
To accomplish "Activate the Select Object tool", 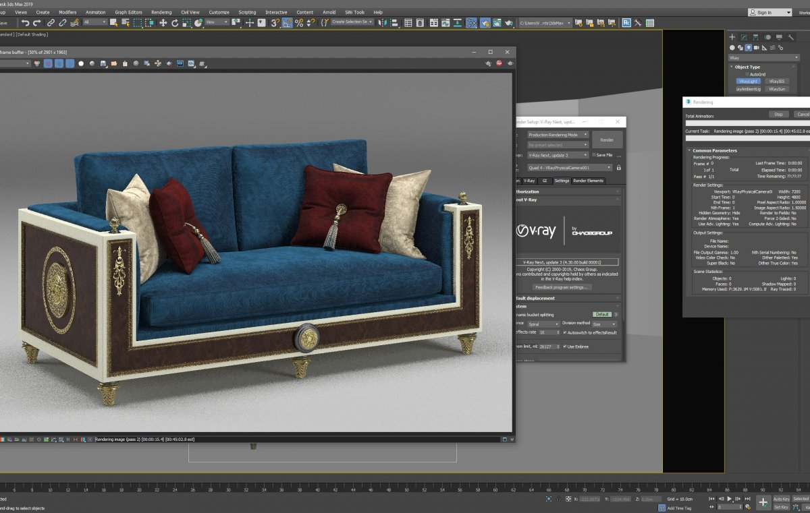I will point(114,22).
